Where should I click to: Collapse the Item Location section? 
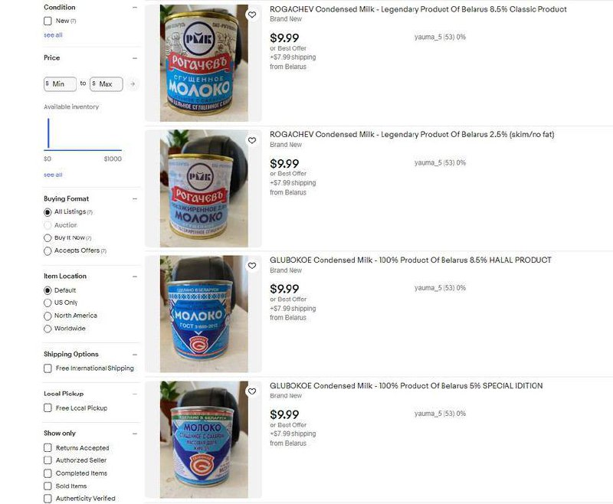coord(135,277)
